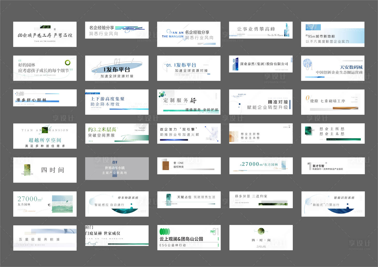Click the '满足多种居住需求' text
Image resolution: width=378 pixels, height=267 pixels.
[45, 146]
